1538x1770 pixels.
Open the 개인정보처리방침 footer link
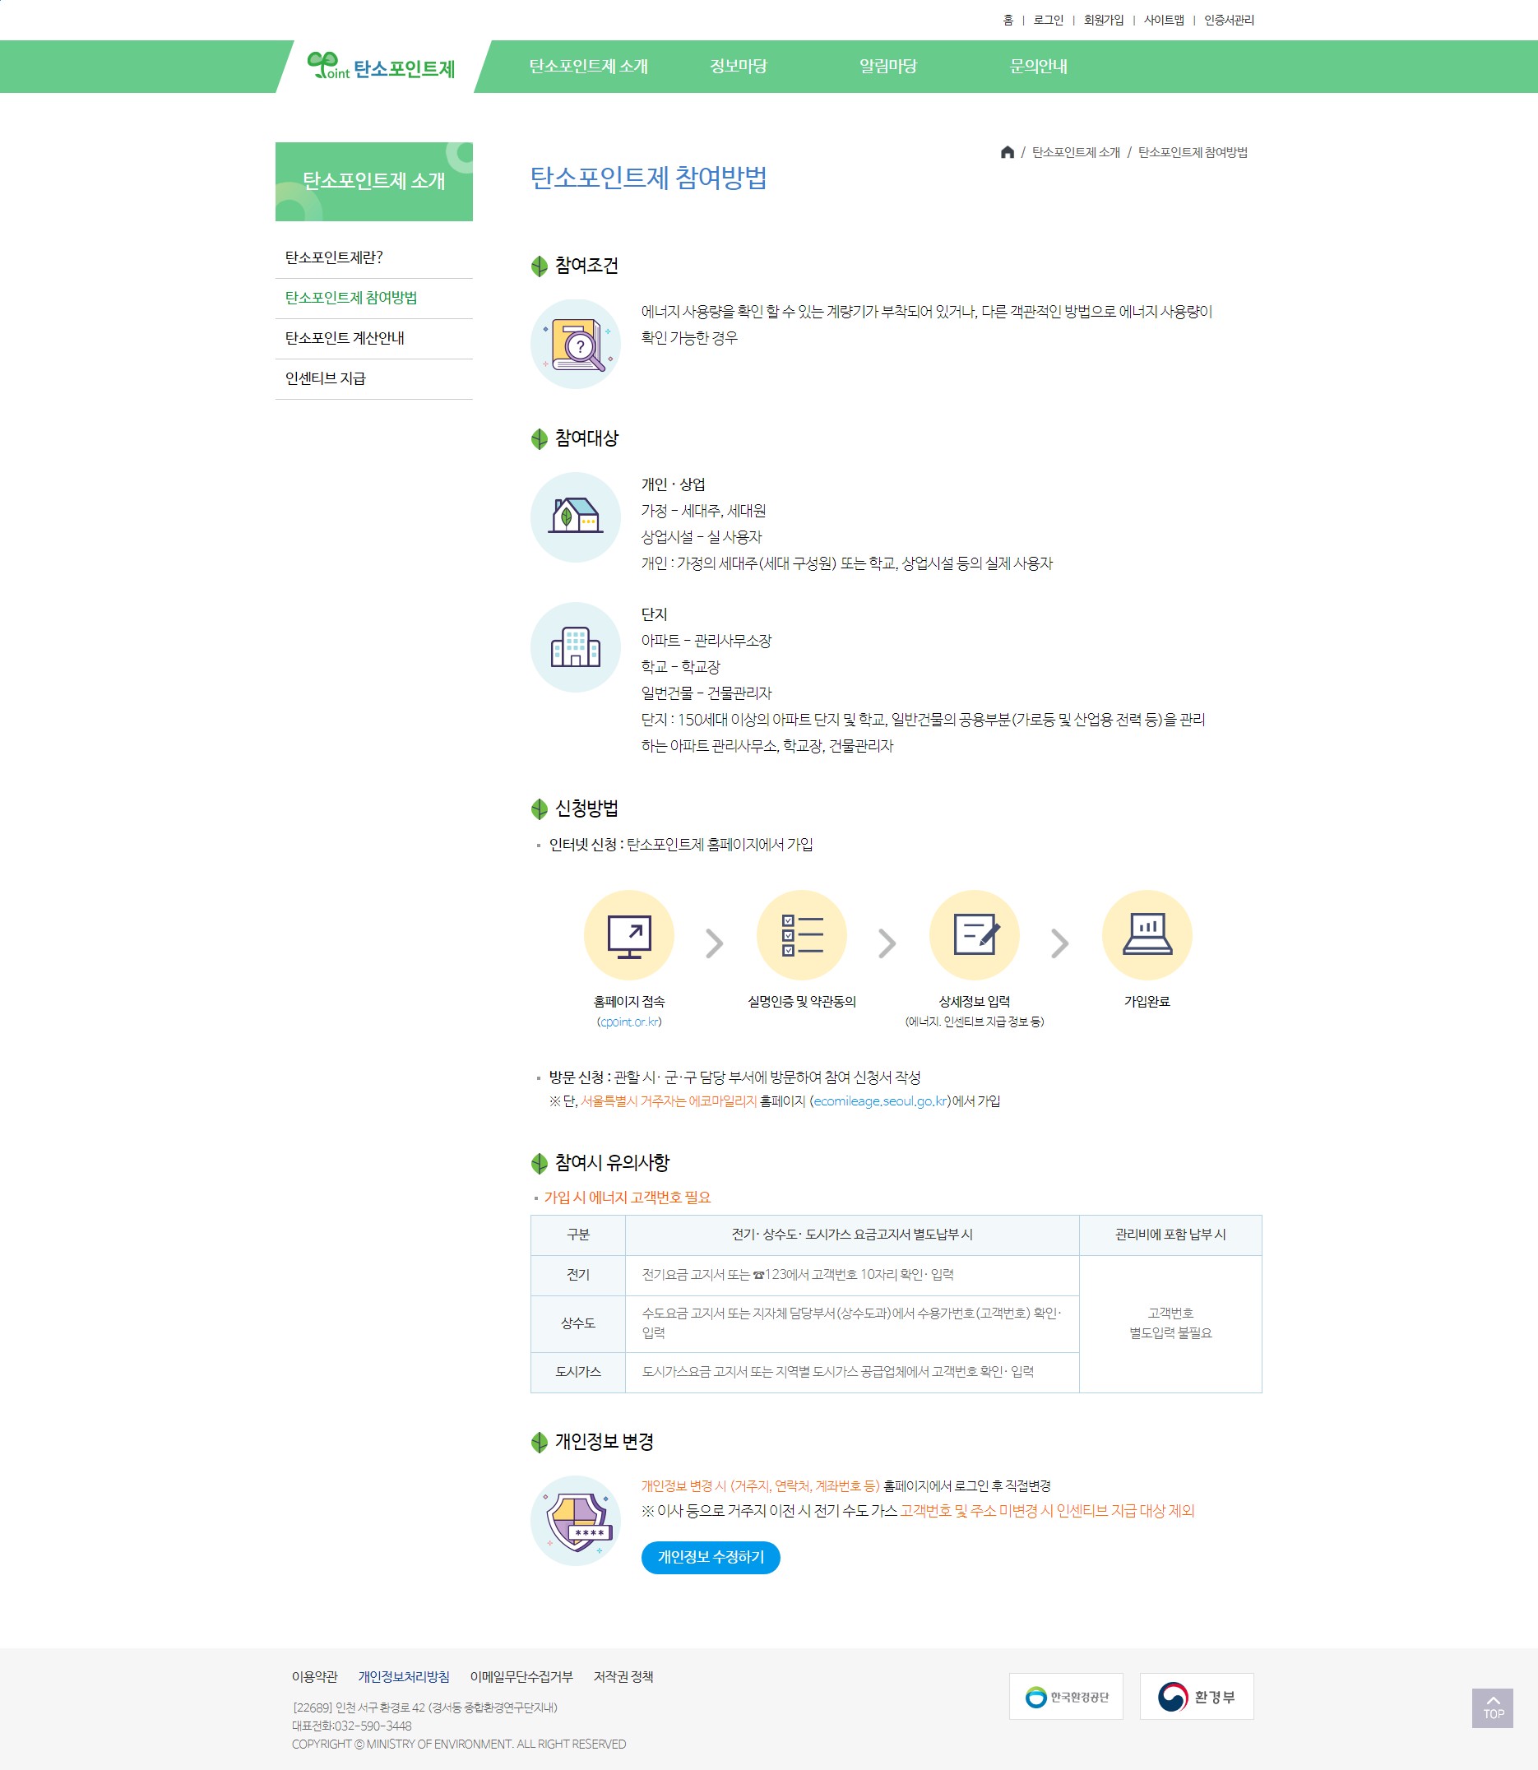pos(403,1676)
